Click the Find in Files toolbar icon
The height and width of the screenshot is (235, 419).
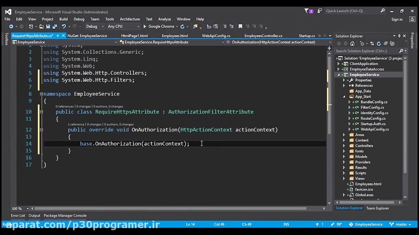click(x=196, y=26)
